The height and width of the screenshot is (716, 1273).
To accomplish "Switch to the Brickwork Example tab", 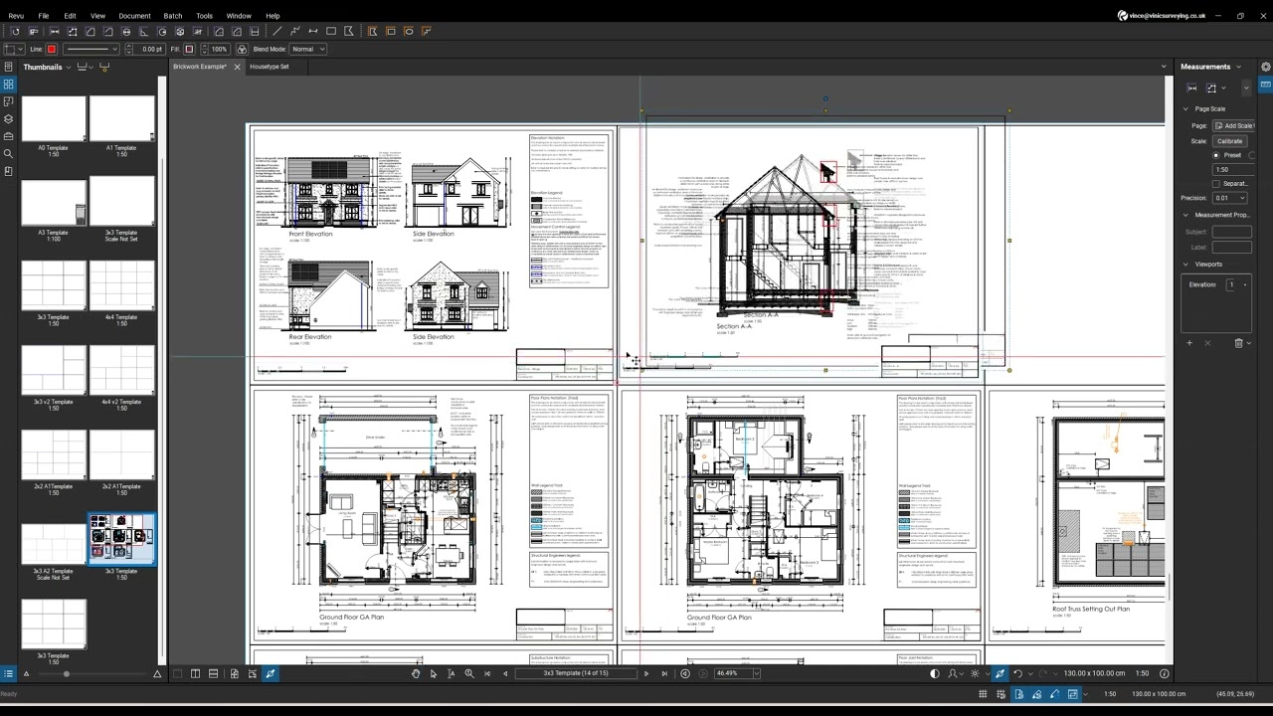I will [200, 67].
